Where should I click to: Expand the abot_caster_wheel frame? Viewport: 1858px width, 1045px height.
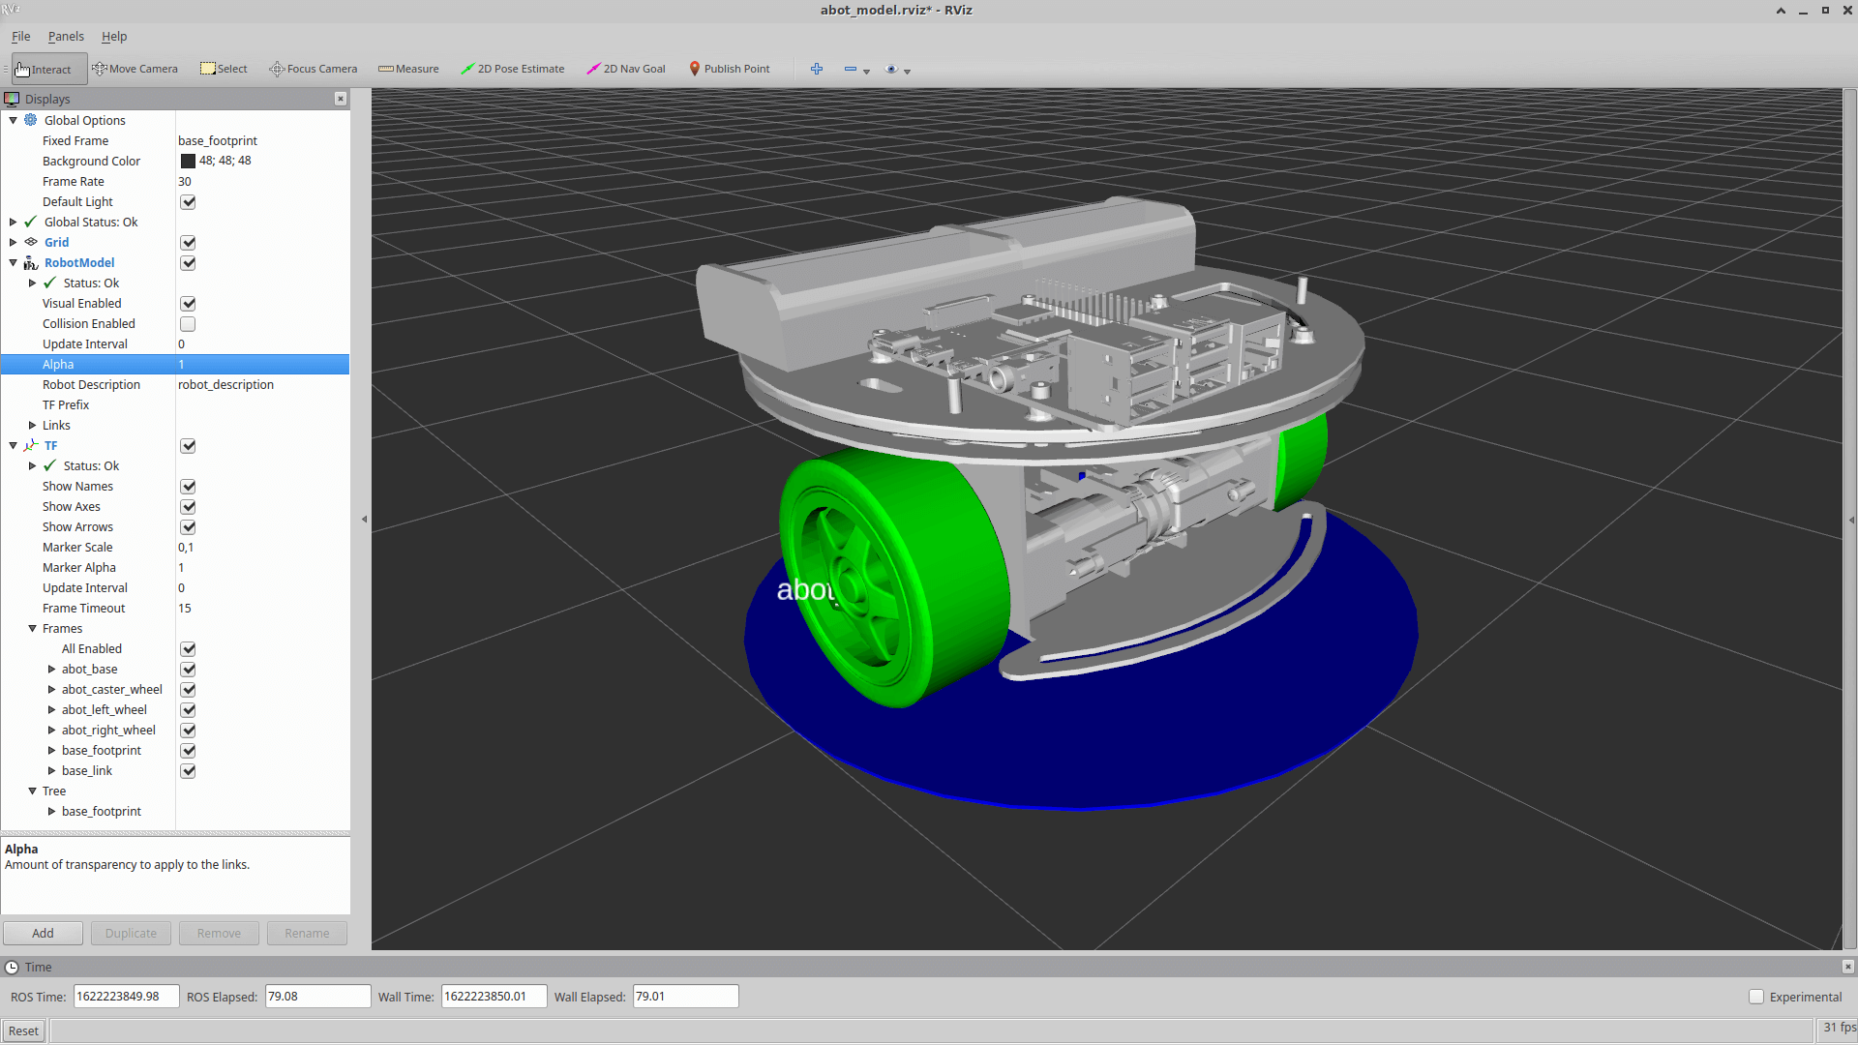51,690
